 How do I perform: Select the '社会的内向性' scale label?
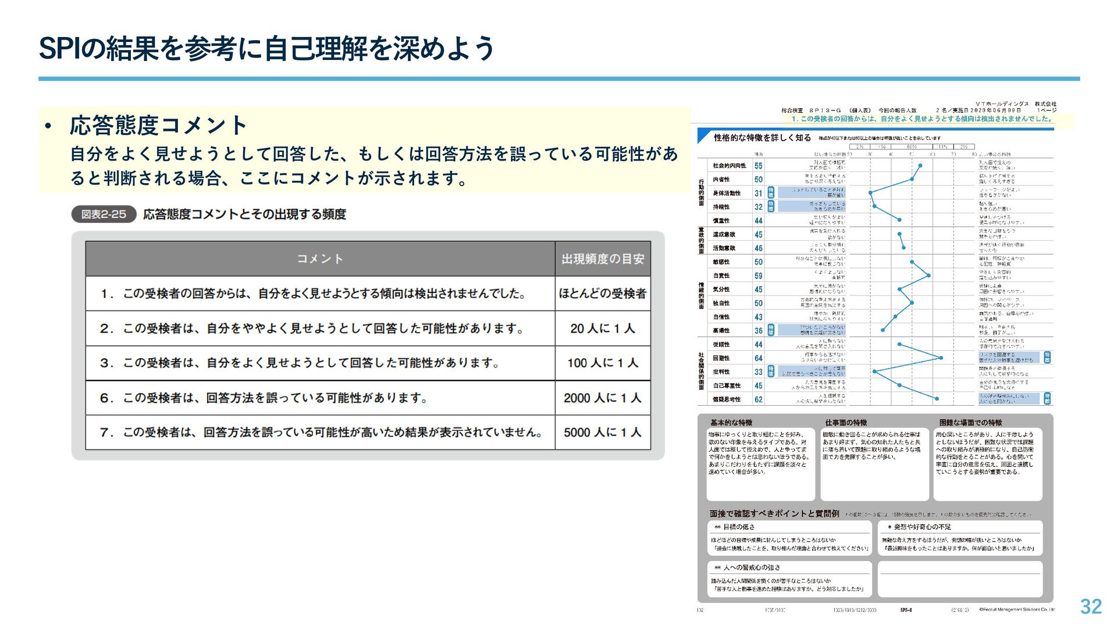729,166
